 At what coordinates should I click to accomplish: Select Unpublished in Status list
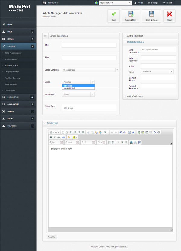(78, 88)
